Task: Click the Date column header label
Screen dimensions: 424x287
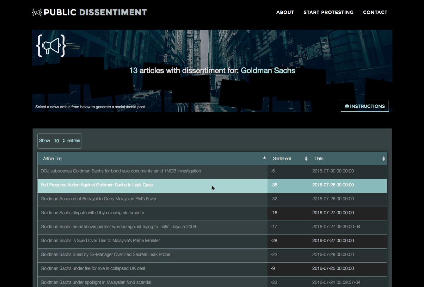Action: pos(319,159)
